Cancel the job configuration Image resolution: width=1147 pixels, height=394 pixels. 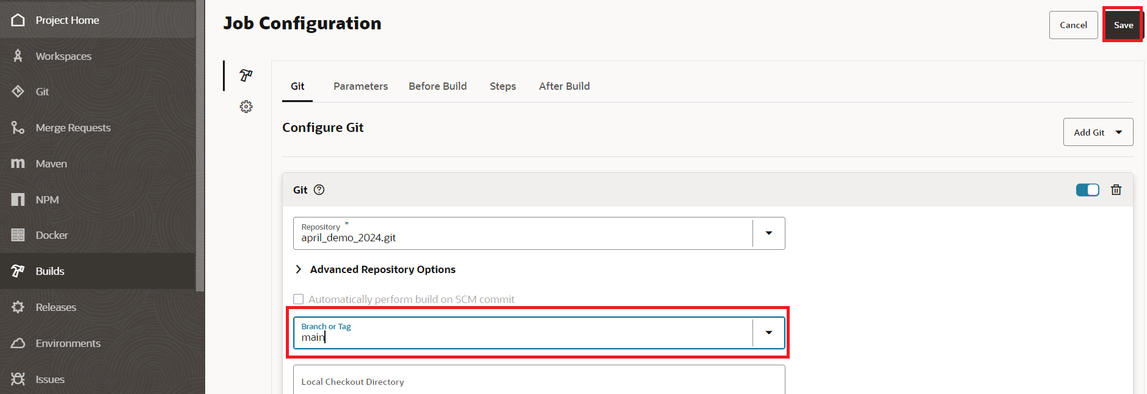tap(1073, 25)
